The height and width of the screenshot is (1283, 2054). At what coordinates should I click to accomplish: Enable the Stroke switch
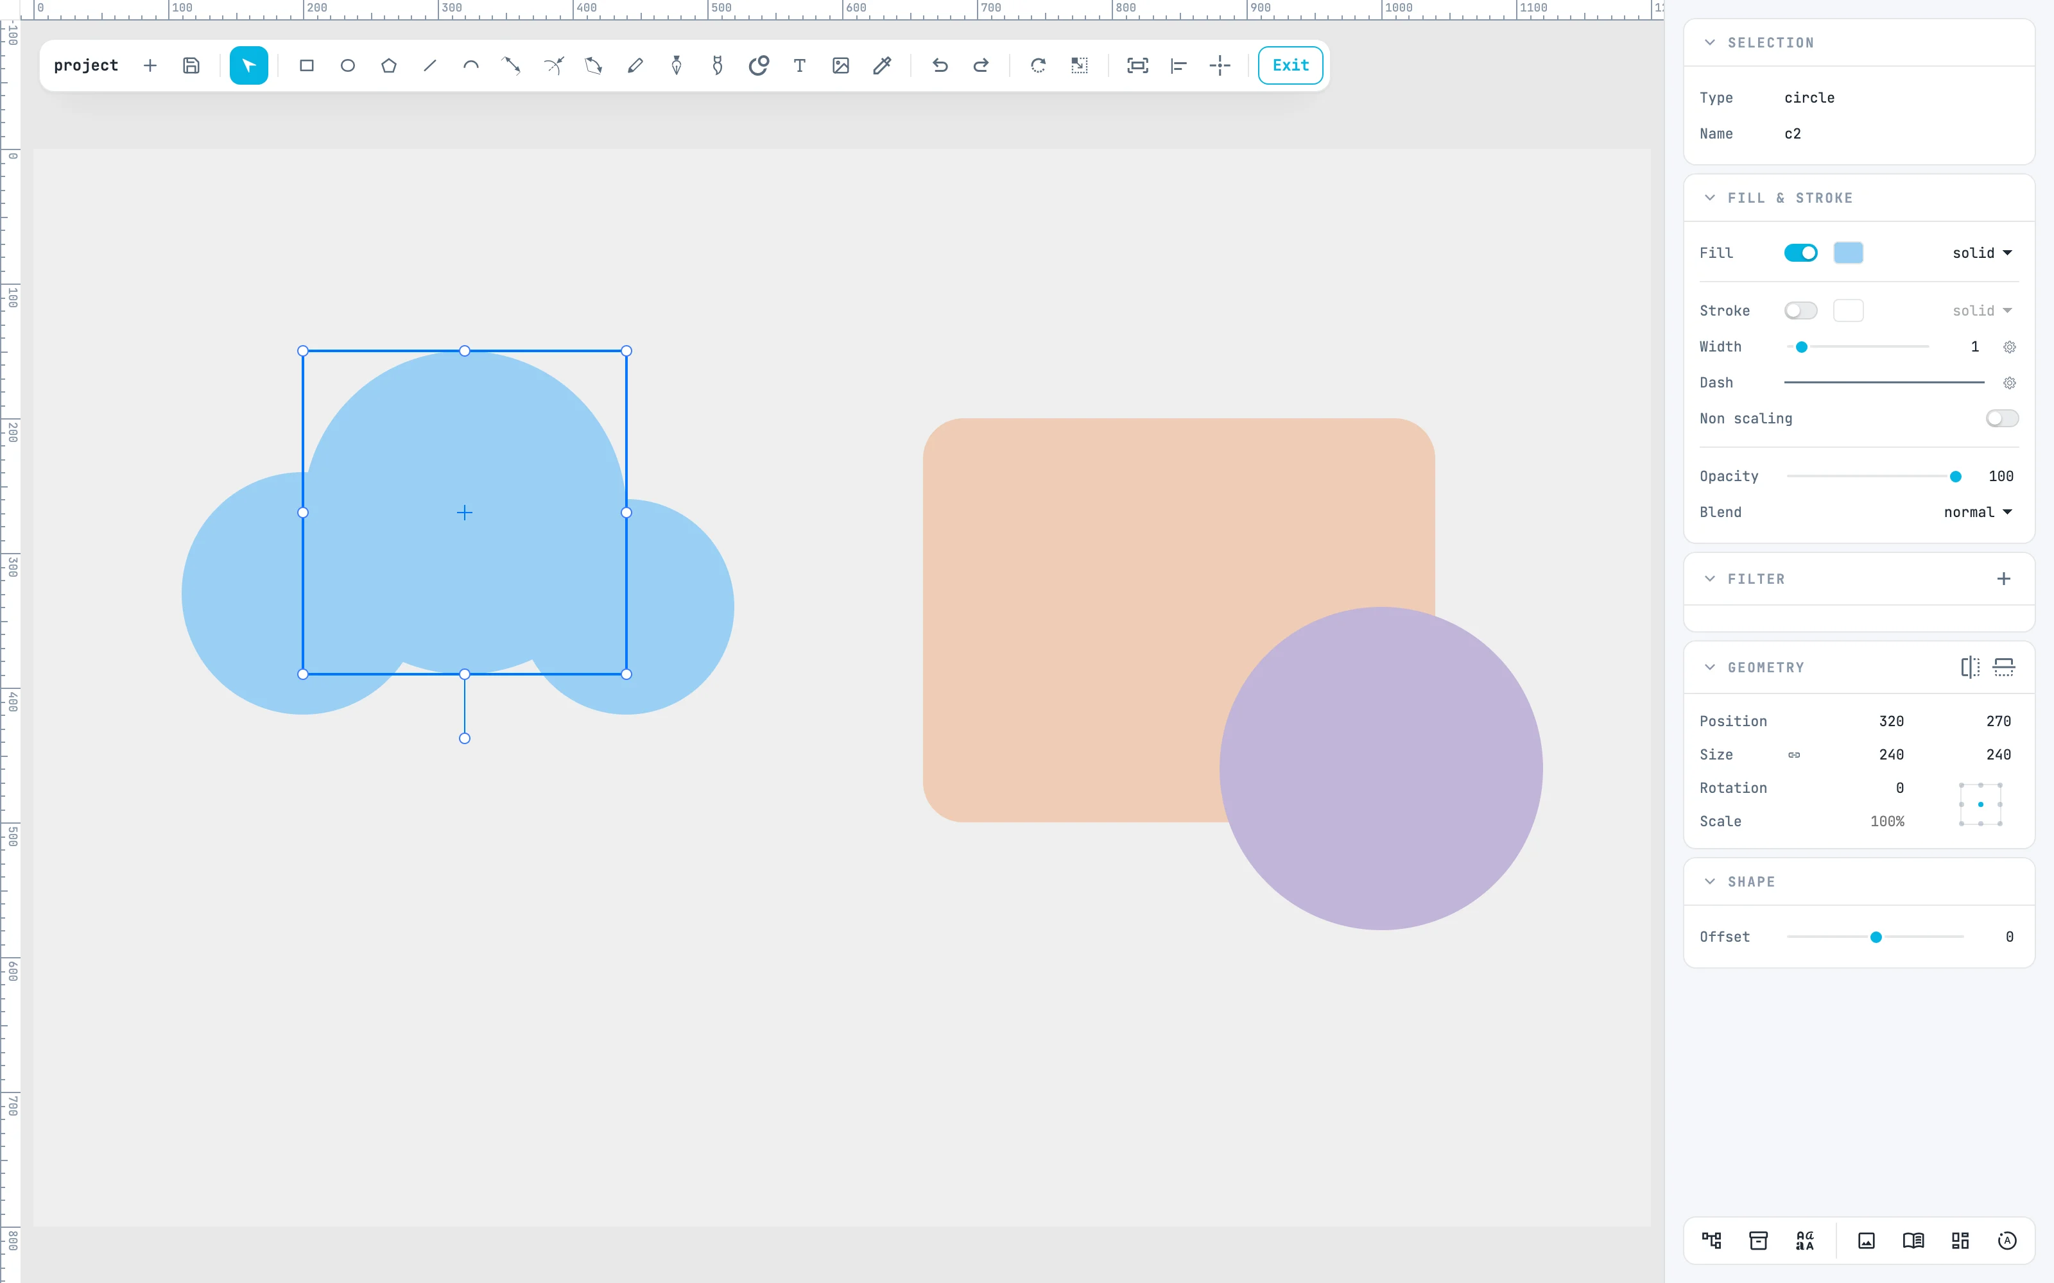[1800, 310]
